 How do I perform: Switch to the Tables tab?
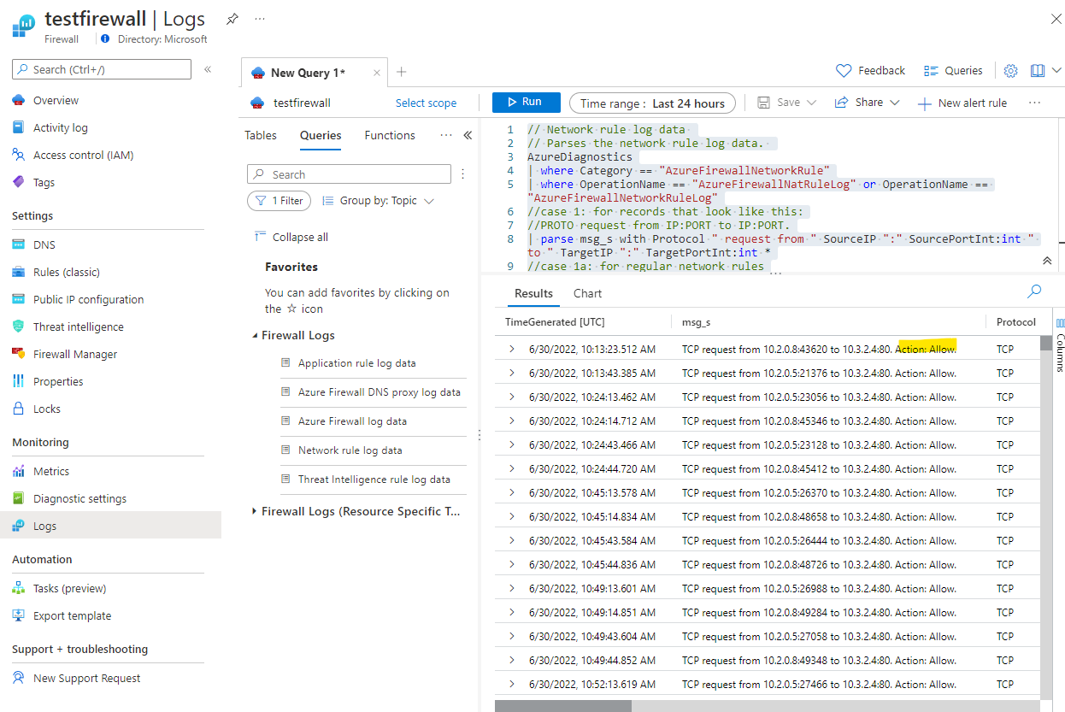pos(261,135)
